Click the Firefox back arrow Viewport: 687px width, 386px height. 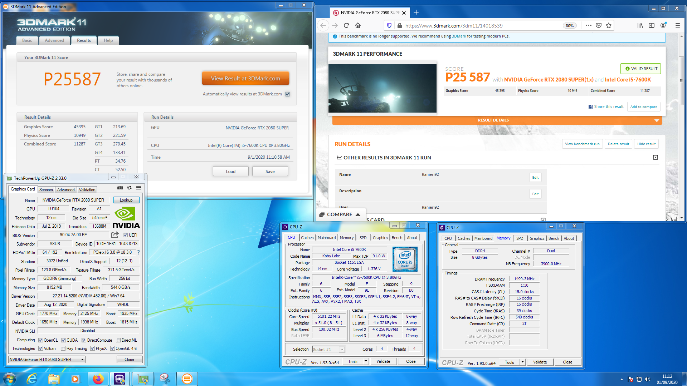(x=323, y=25)
